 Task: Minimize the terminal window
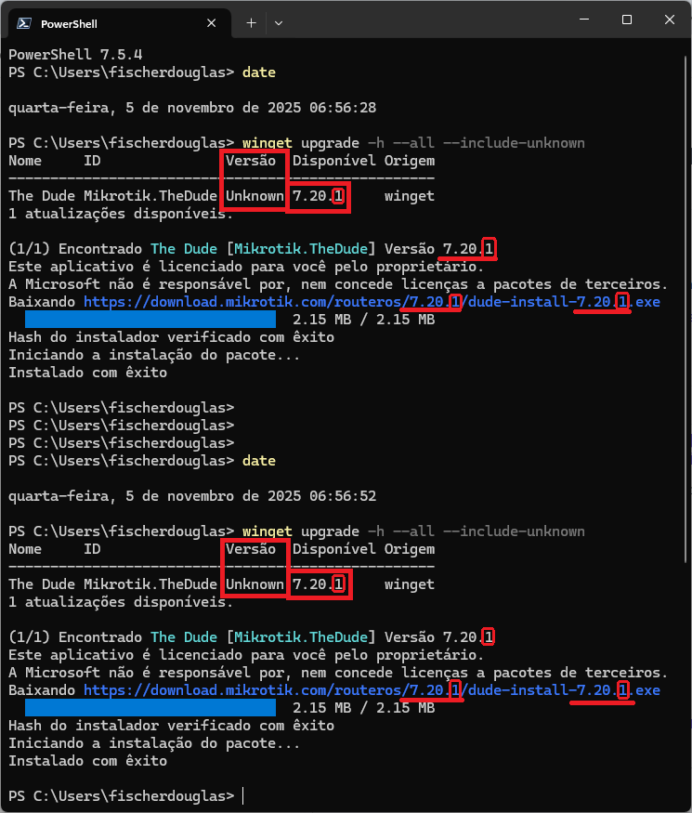pos(584,20)
